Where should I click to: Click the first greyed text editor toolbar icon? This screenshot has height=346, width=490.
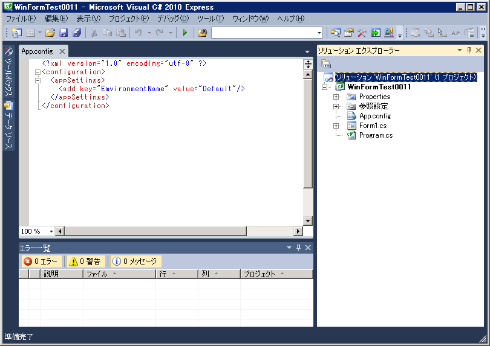point(416,33)
